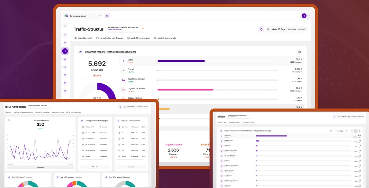Click Mehr sehen under Kampagnenbesucher chart
This screenshot has width=369, height=188.
point(40,167)
